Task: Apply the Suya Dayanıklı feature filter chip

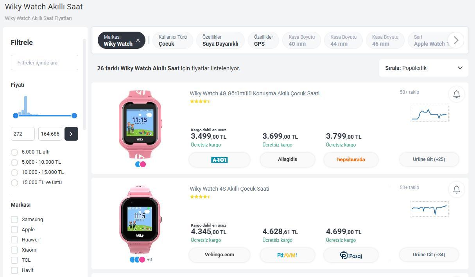Action: pyautogui.click(x=220, y=40)
